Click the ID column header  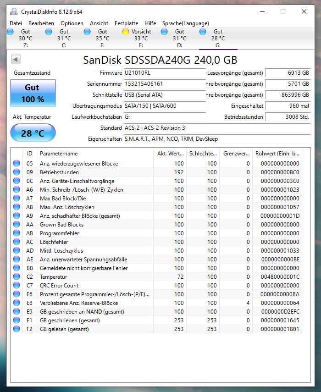click(x=29, y=154)
